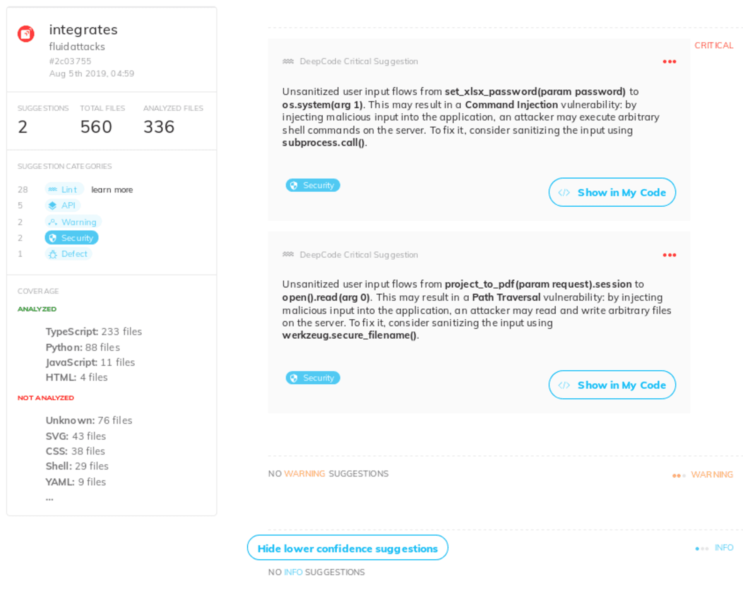
Task: Jump to the CRITICAL severity label
Action: (714, 45)
